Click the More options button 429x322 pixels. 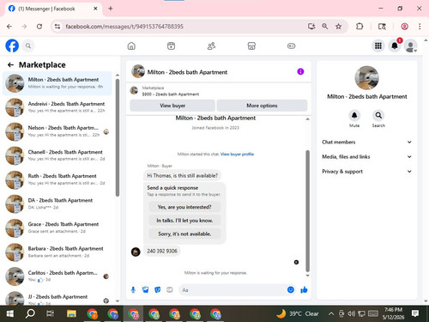tap(262, 106)
